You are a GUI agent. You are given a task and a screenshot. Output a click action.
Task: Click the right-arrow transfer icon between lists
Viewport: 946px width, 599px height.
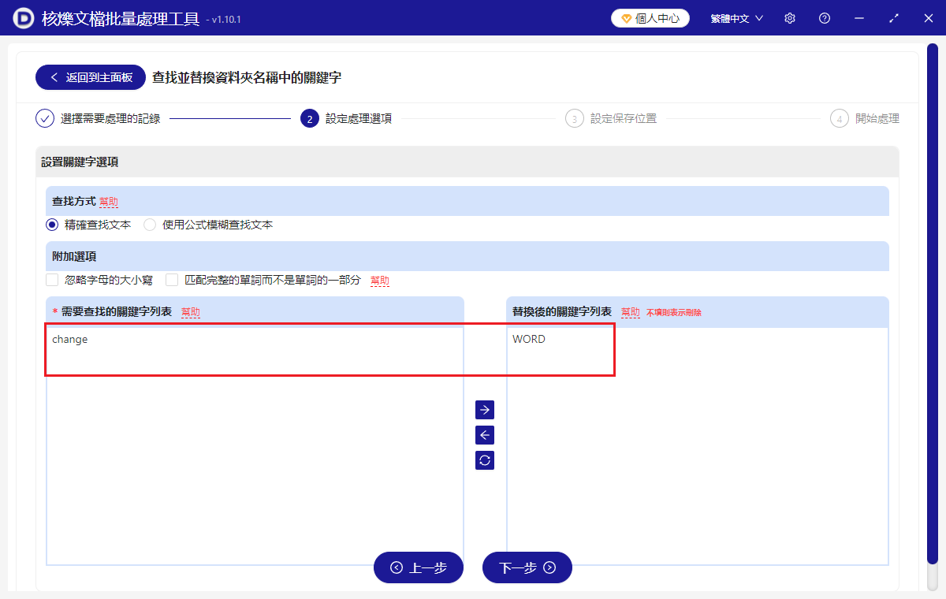click(484, 410)
